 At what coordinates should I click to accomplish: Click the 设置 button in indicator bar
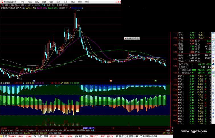click(93, 131)
